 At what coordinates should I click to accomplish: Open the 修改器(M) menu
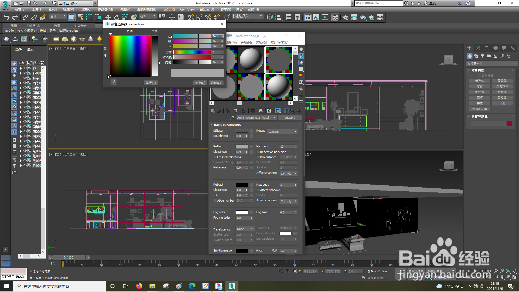105,9
